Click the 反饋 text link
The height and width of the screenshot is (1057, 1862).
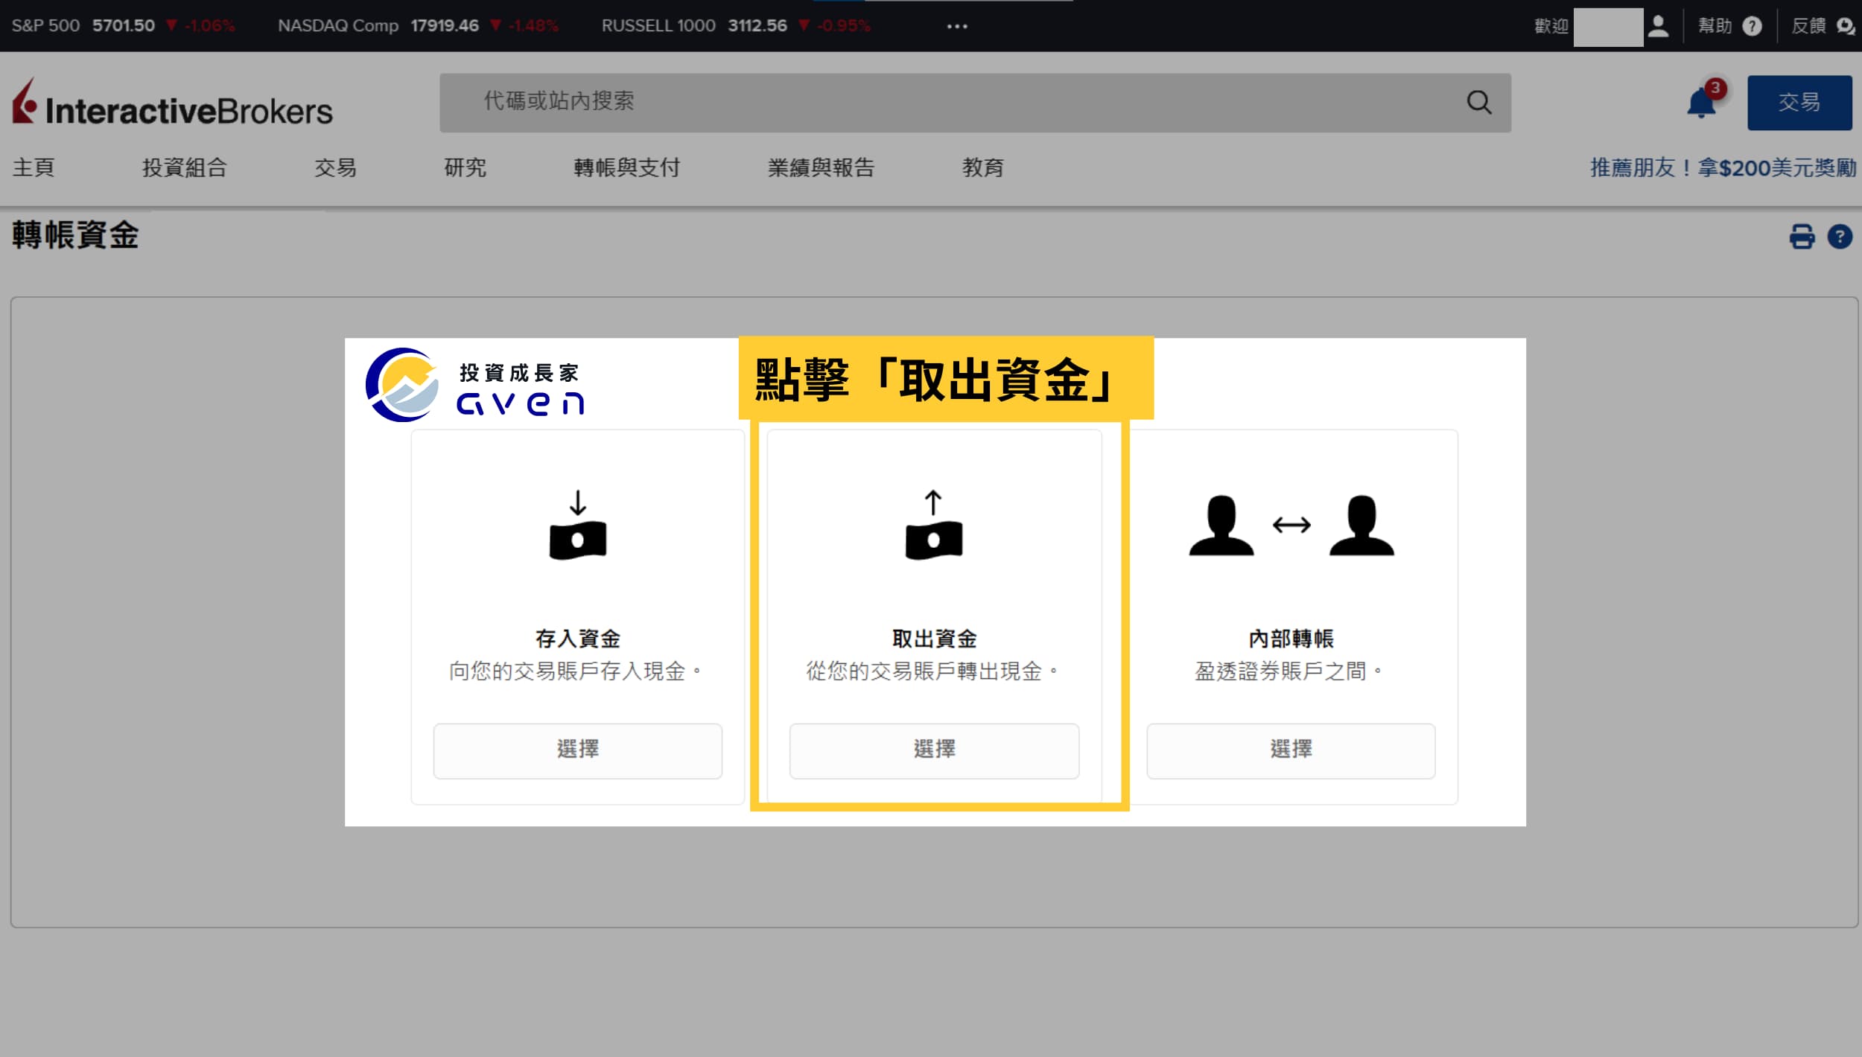tap(1808, 26)
